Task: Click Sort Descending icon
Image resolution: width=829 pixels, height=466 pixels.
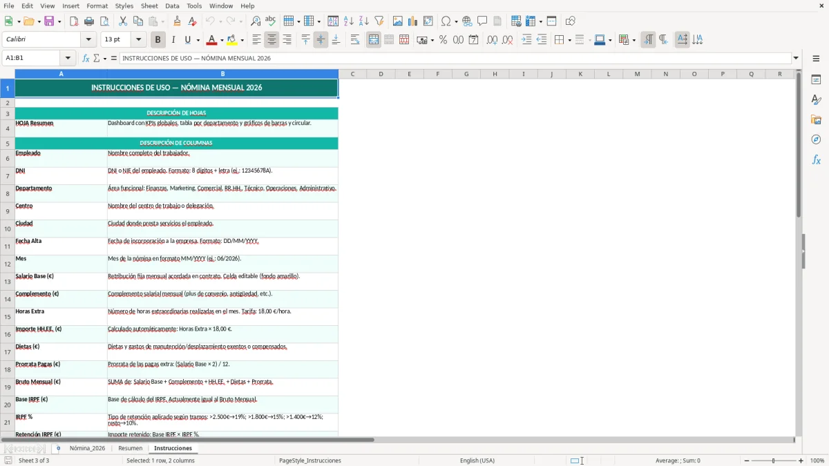Action: (x=364, y=21)
